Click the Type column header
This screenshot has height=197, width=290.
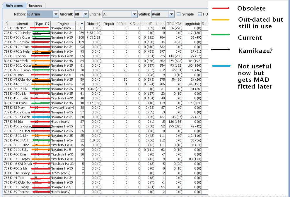[39, 24]
